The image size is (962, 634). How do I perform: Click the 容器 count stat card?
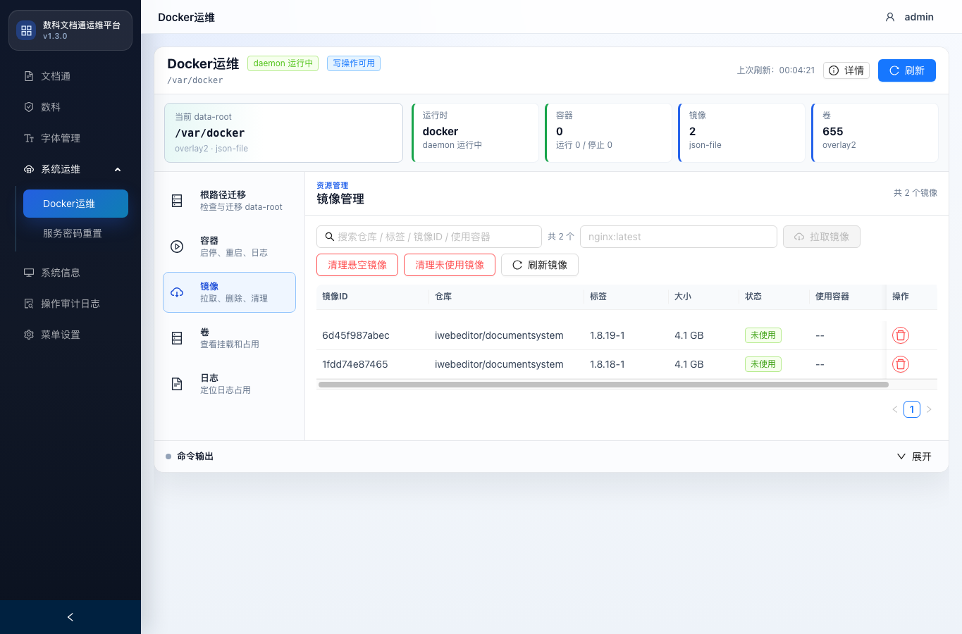(x=608, y=132)
